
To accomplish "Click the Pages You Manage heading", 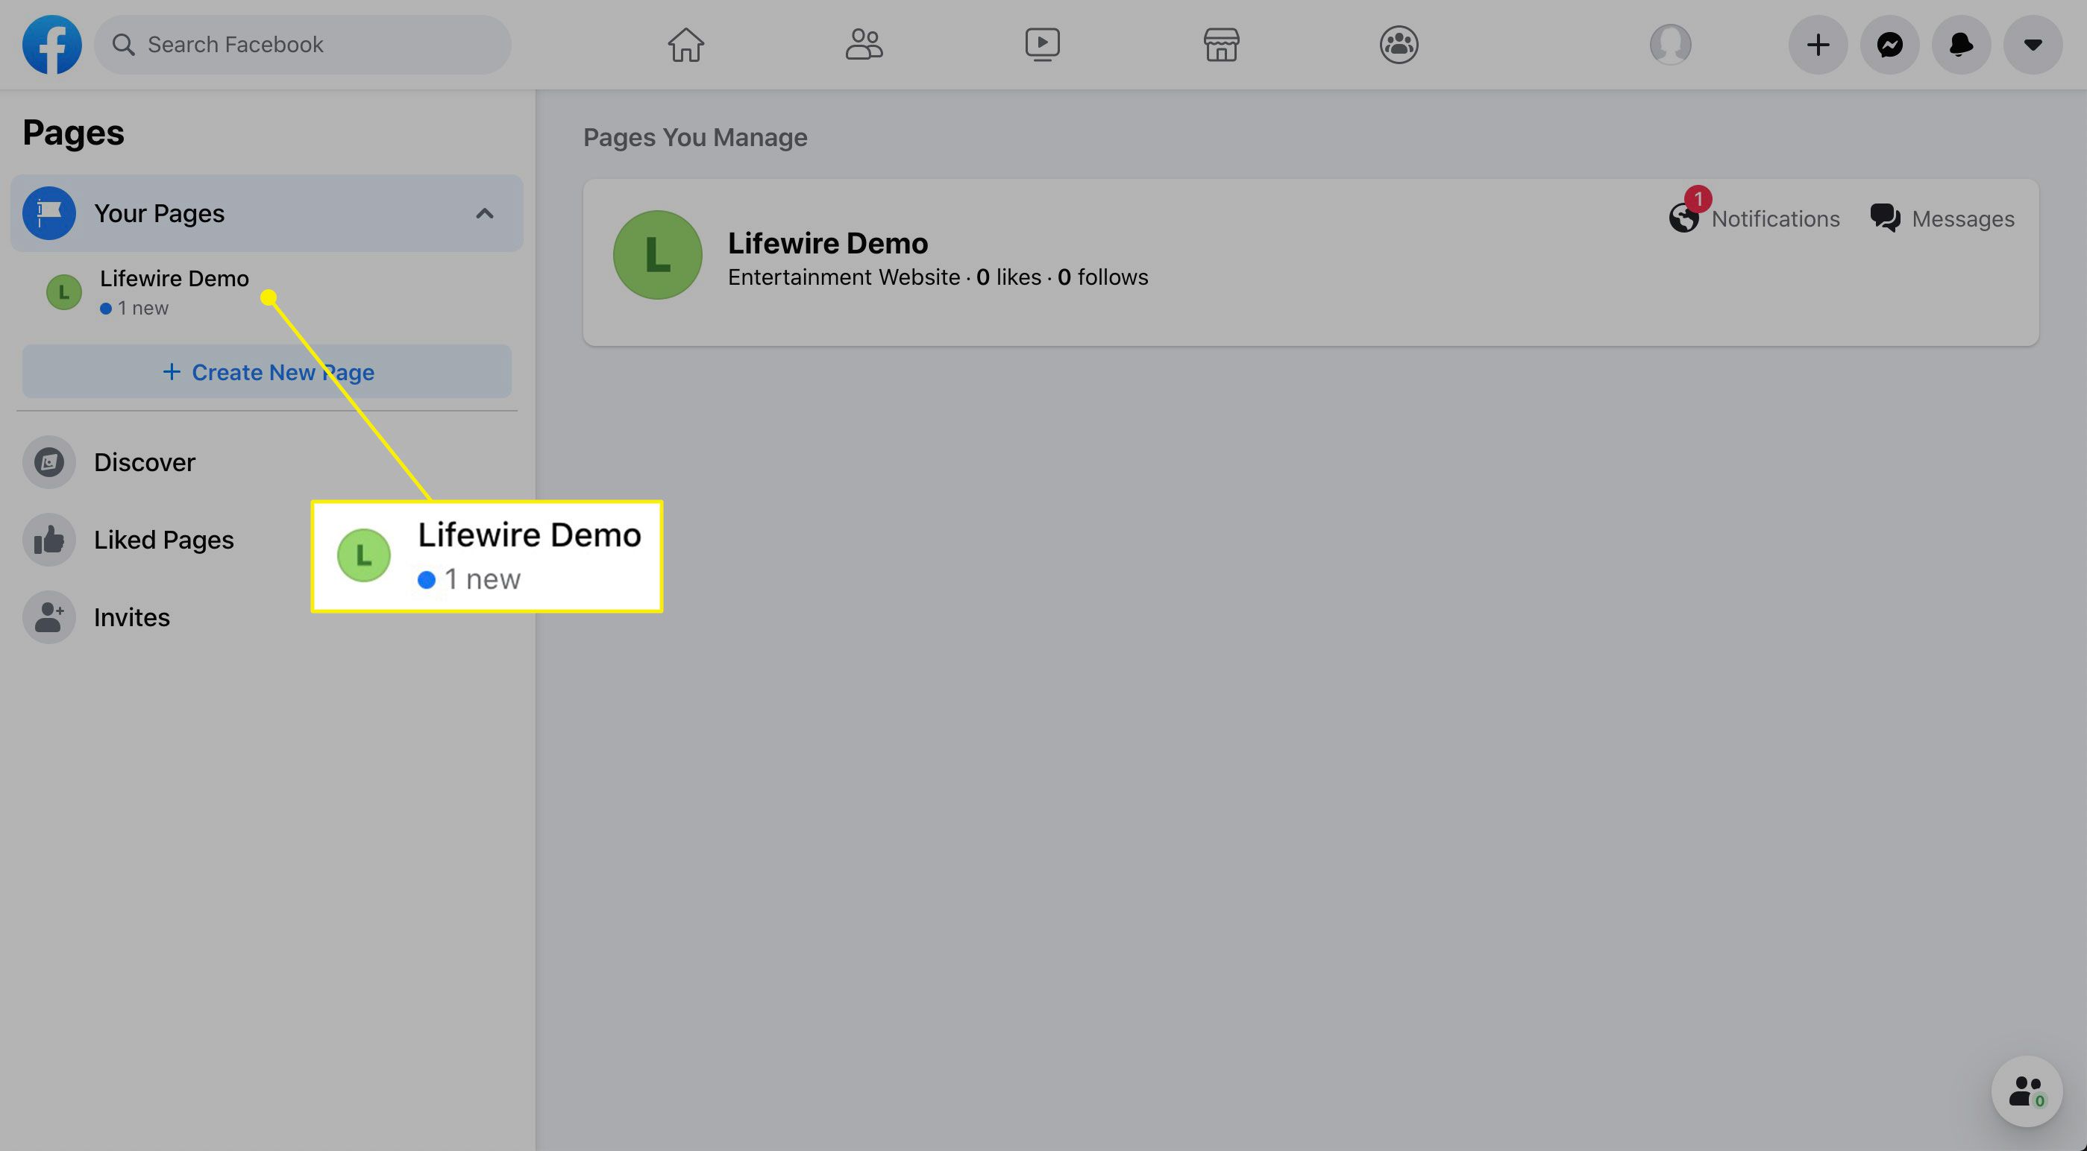I will click(x=695, y=138).
